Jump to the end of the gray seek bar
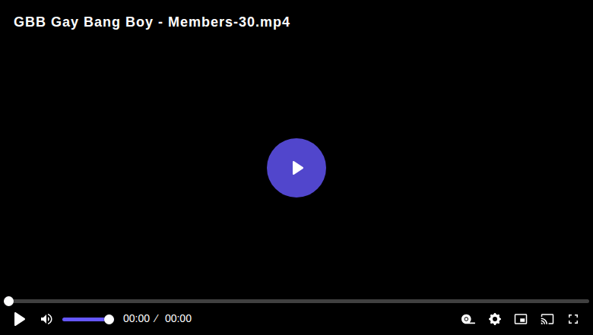This screenshot has width=593, height=335. [588, 301]
